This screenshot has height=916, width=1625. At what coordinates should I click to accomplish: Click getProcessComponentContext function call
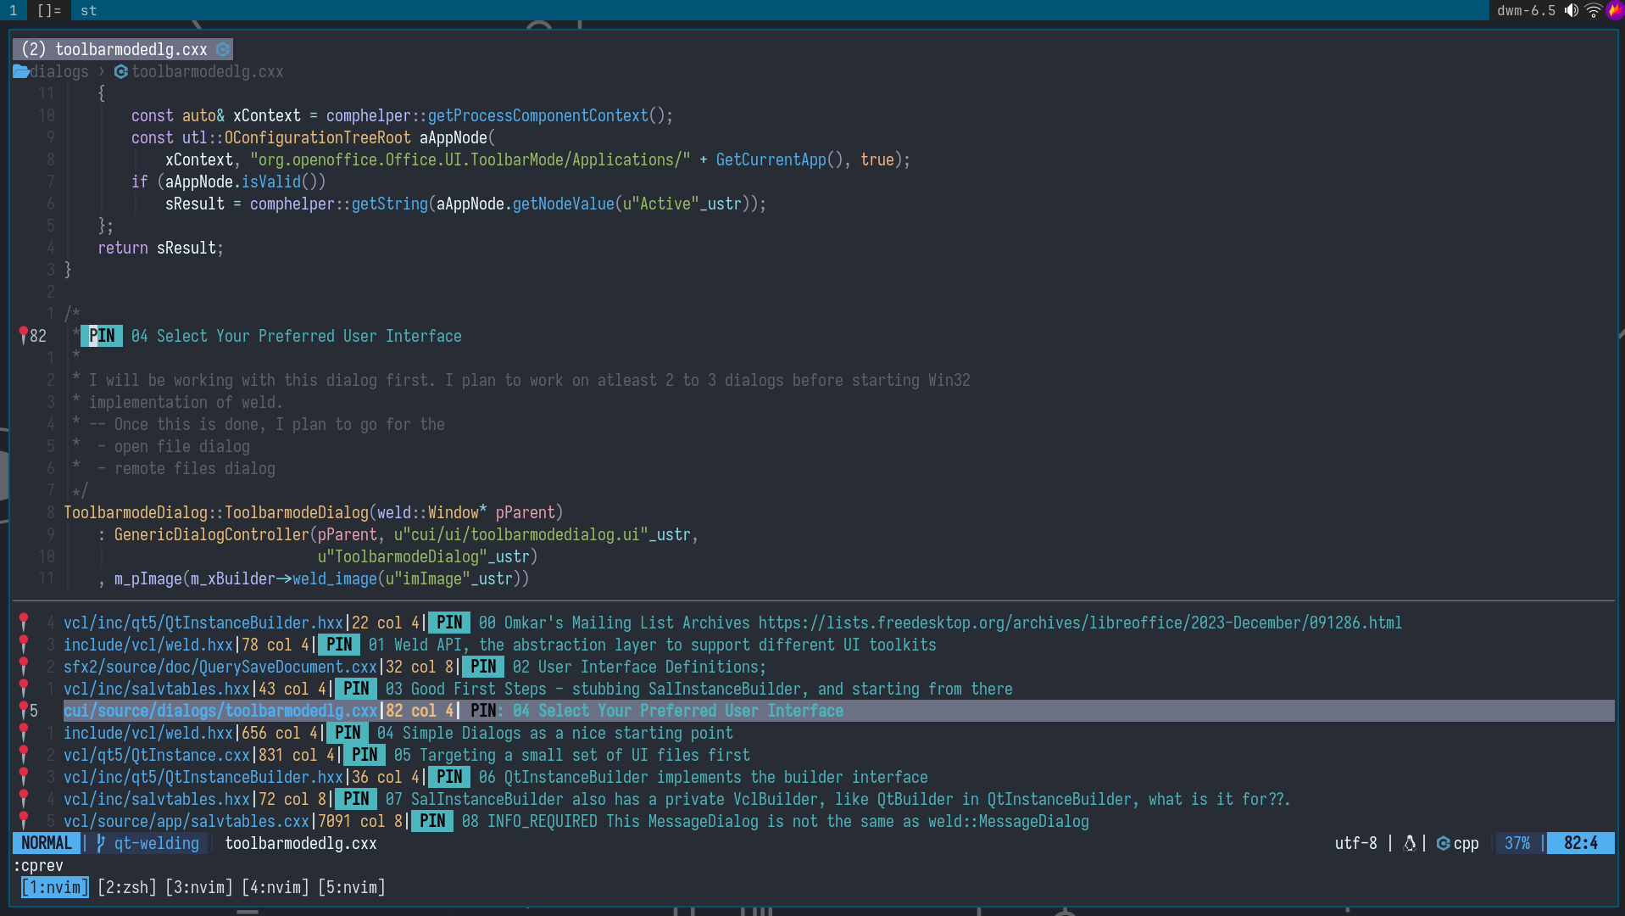[538, 115]
